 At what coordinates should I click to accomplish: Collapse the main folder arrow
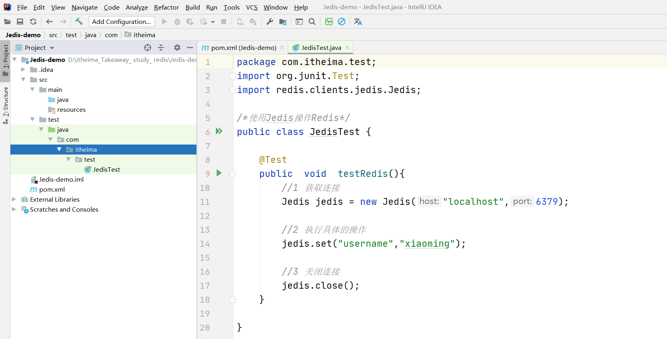[32, 89]
